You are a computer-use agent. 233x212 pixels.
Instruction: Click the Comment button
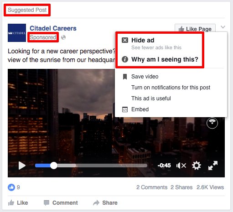[61, 203]
